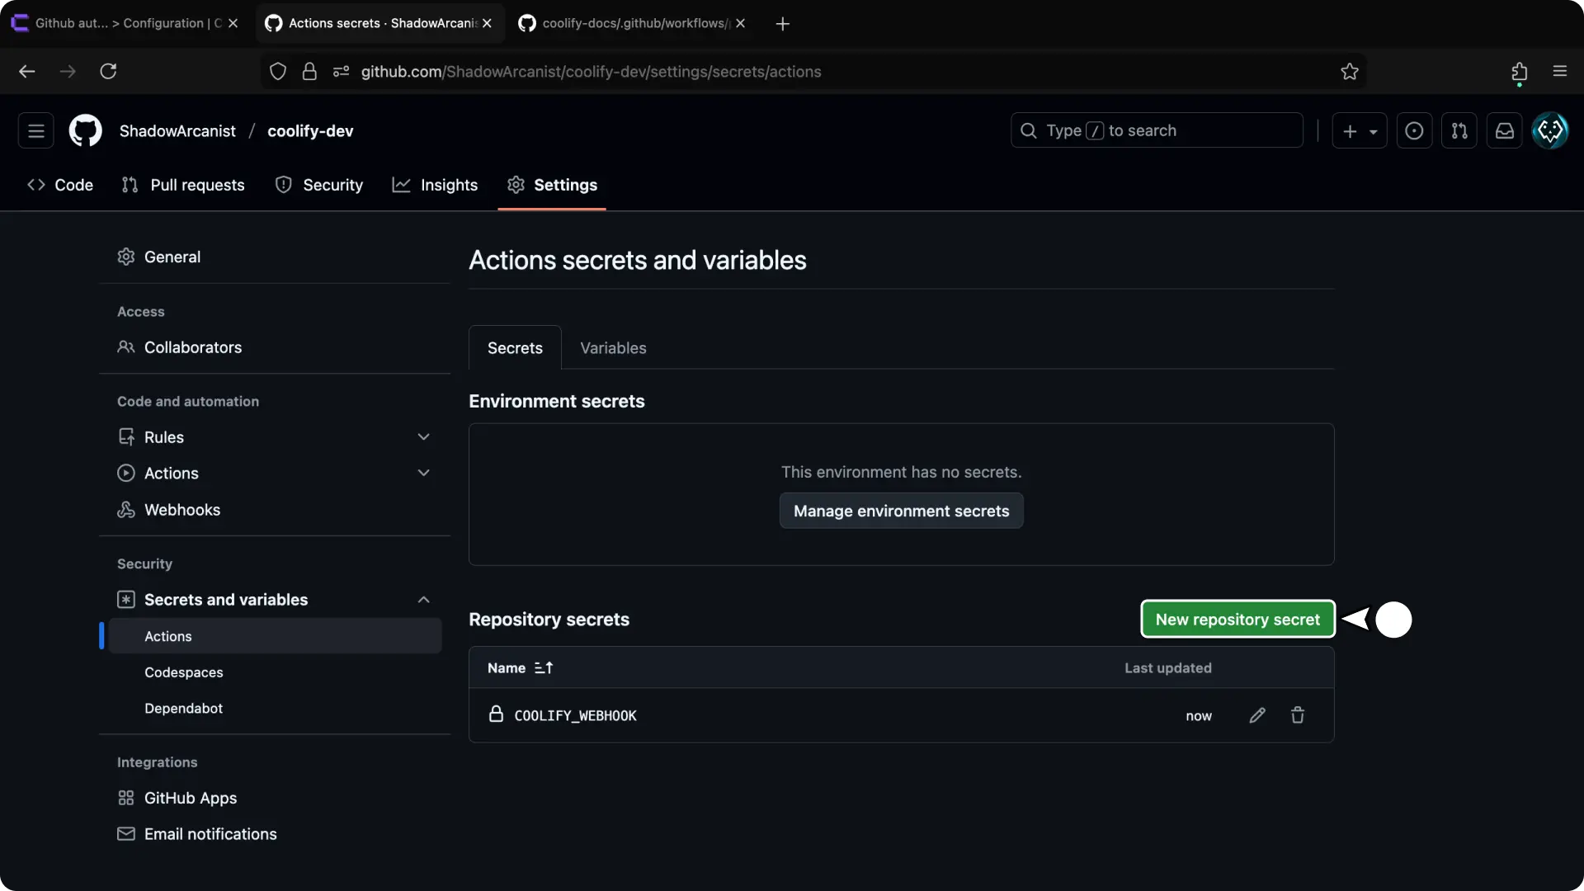Open the issues icon in the header

click(1413, 131)
